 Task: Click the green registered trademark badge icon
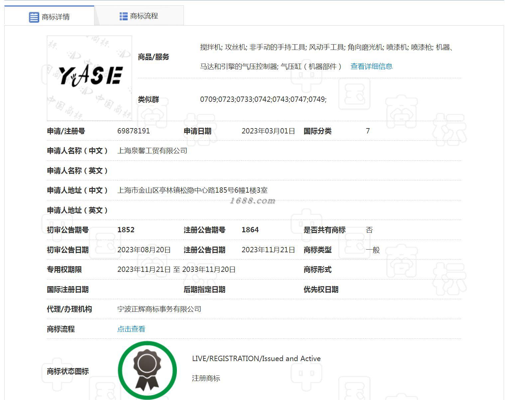147,370
